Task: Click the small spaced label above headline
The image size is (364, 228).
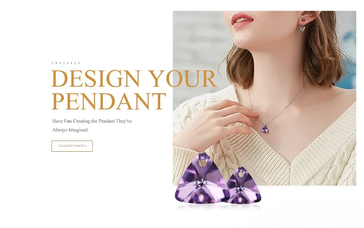Action: point(66,63)
